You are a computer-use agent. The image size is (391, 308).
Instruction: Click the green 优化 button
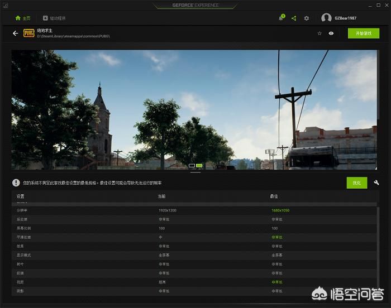click(x=357, y=182)
